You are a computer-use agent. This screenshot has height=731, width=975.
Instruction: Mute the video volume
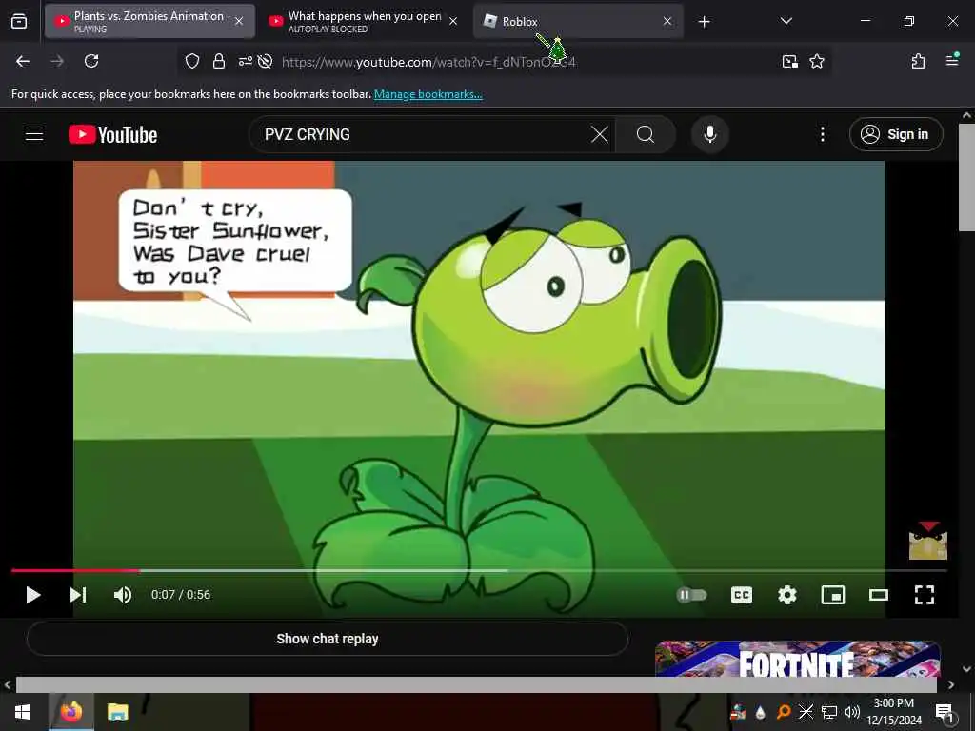coord(123,595)
